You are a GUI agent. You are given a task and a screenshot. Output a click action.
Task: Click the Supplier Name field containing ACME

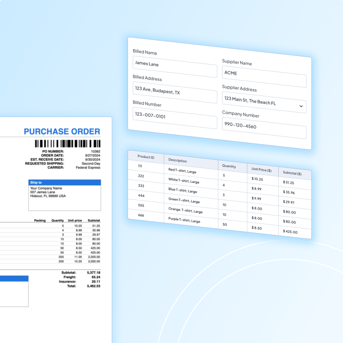tap(264, 76)
